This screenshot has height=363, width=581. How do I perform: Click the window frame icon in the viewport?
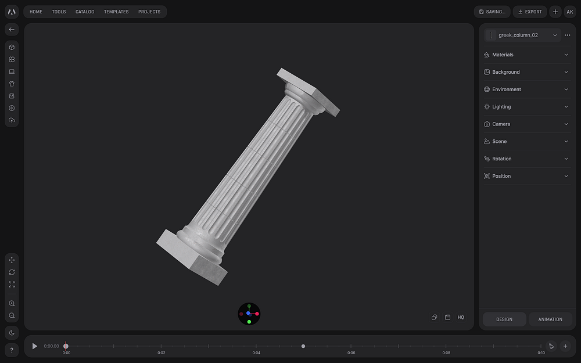tap(447, 317)
